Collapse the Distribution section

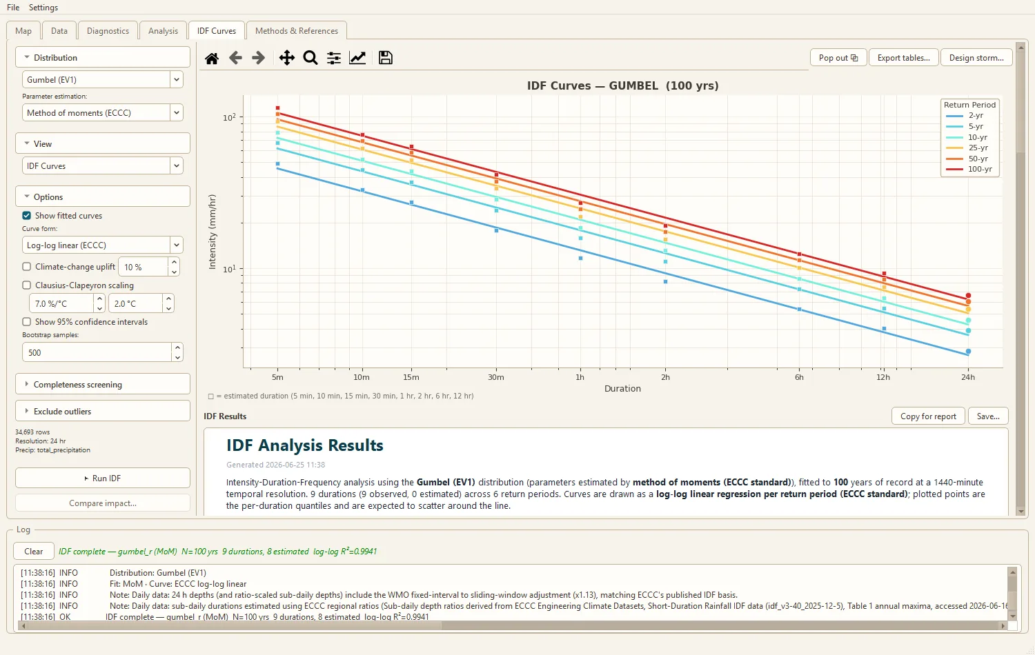coord(103,58)
